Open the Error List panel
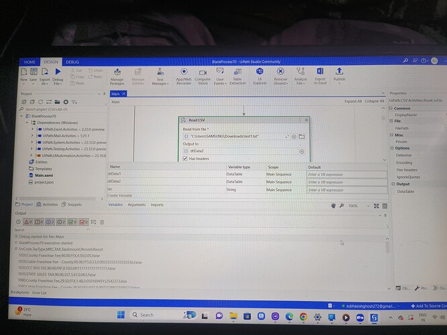The width and height of the screenshot is (447, 335). [40, 293]
